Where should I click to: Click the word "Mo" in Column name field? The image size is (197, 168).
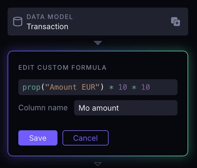point(84,108)
